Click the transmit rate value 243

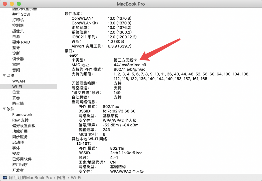tap(106, 130)
